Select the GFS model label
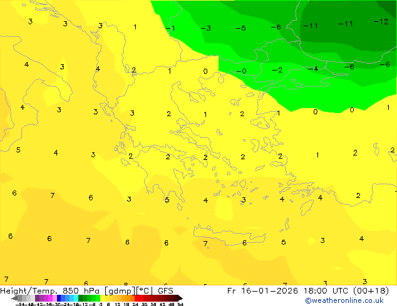This screenshot has width=397, height=306. [165, 291]
